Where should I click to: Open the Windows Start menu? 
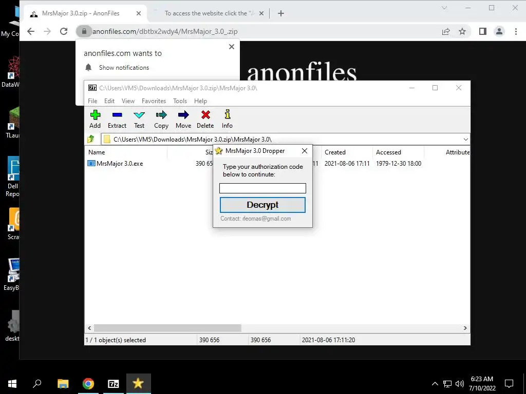pyautogui.click(x=12, y=384)
